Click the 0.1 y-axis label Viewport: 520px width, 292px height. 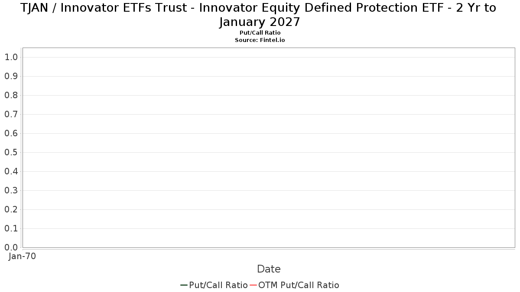11,228
